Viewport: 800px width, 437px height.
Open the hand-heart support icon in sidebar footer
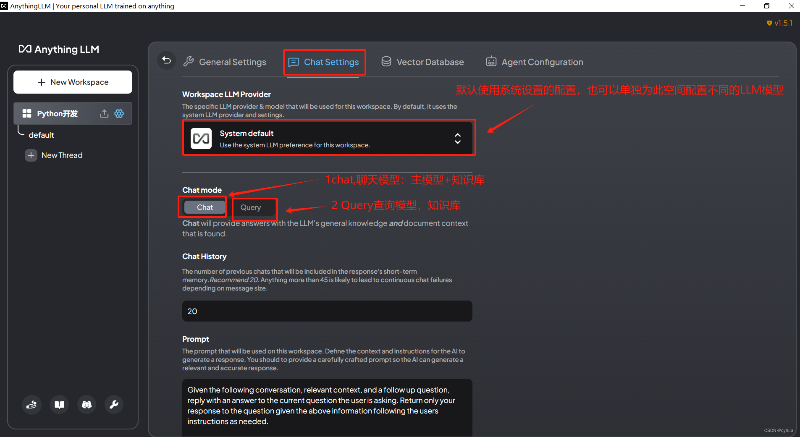pyautogui.click(x=32, y=405)
